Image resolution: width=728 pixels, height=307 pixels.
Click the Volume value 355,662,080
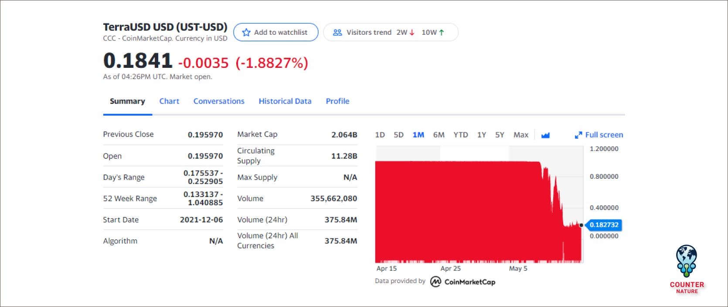click(334, 199)
